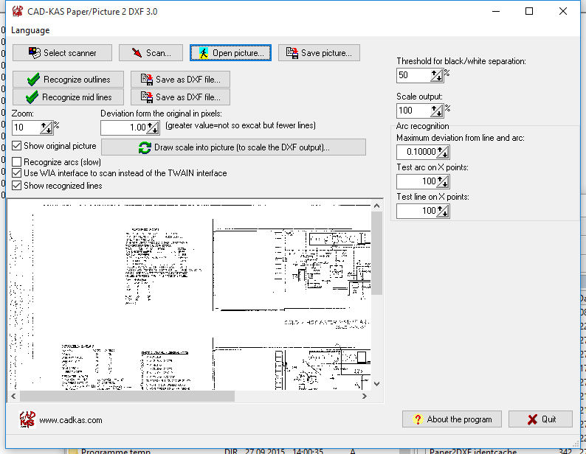Click the Select scanner button icon
586x454 pixels.
point(33,53)
